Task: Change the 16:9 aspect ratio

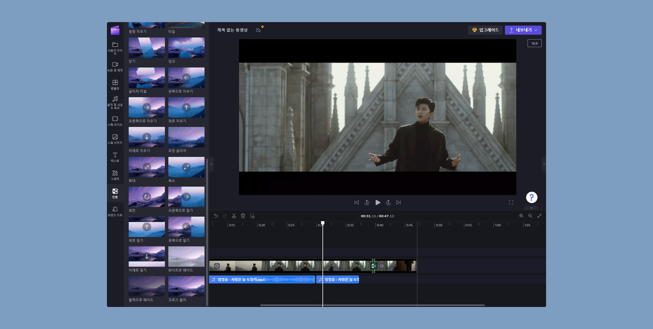Action: [535, 43]
